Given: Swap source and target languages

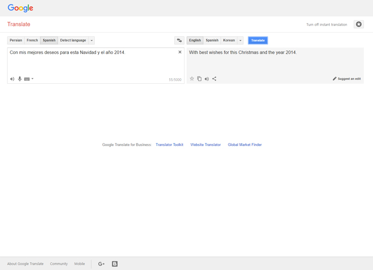Looking at the screenshot, I should click(179, 40).
